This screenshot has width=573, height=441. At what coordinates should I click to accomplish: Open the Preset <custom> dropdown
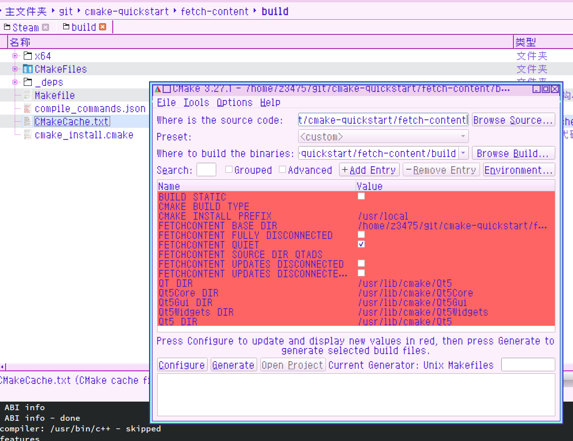coord(463,136)
